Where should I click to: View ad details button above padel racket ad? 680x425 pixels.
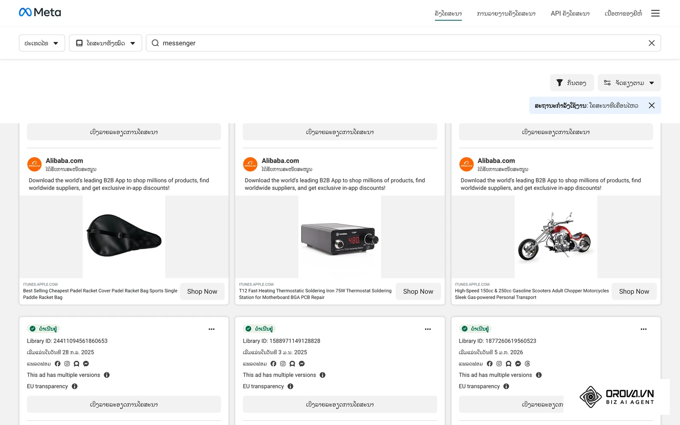pos(124,132)
